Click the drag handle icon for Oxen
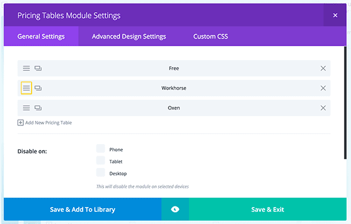The height and width of the screenshot is (224, 351). click(26, 108)
